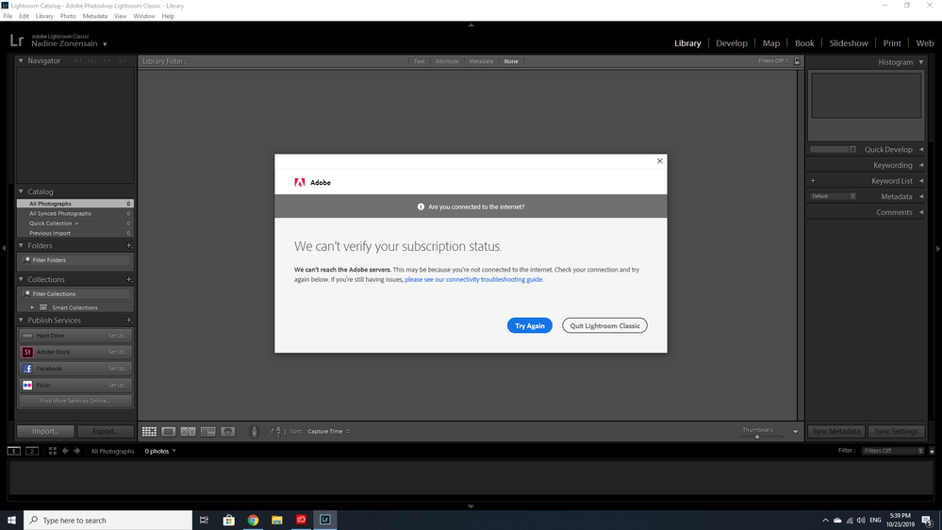
Task: Switch to Survey view icon
Action: [x=207, y=432]
